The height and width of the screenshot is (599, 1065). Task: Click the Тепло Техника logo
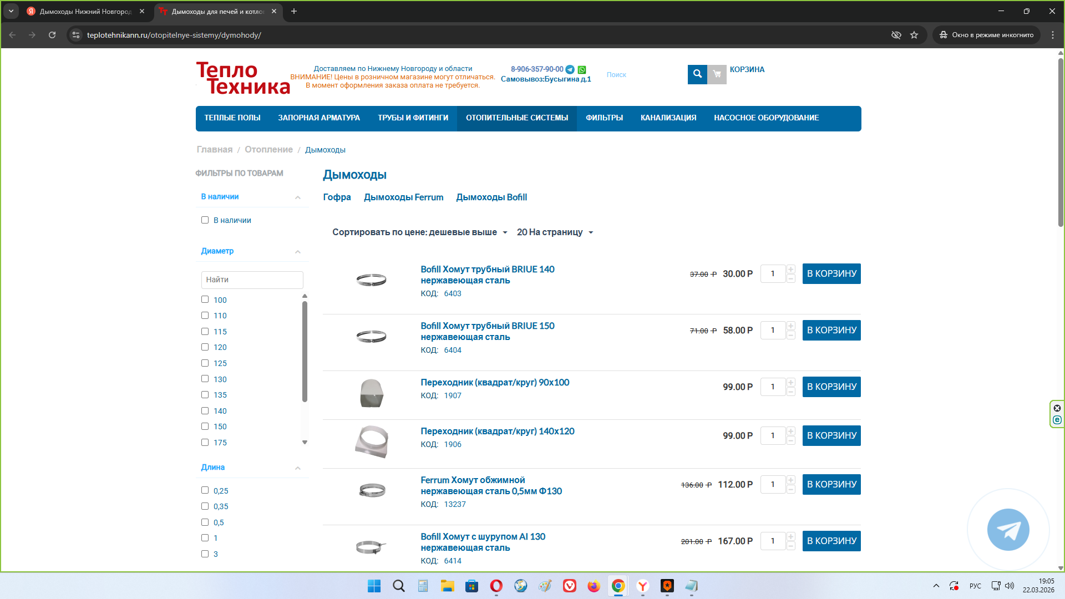(243, 78)
